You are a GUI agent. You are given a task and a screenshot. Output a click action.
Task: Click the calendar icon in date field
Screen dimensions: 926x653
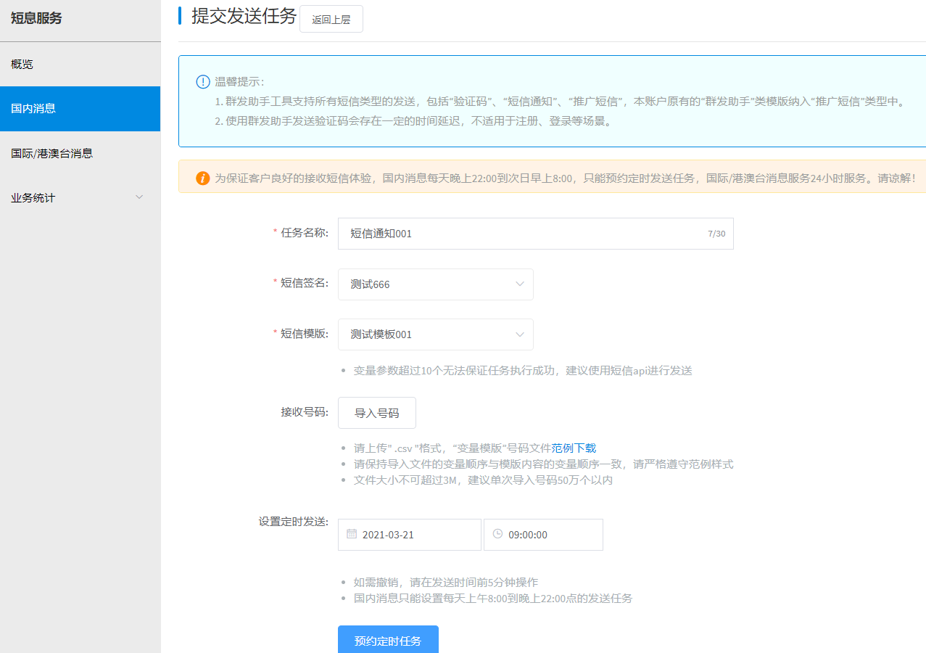(352, 534)
